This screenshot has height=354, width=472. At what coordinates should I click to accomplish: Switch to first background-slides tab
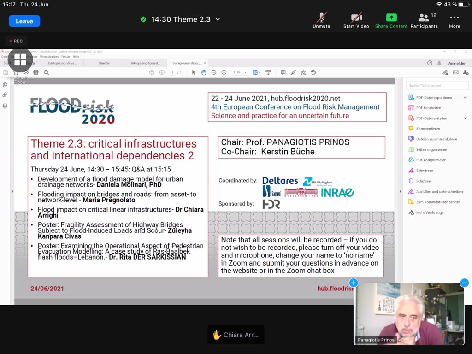click(63, 63)
